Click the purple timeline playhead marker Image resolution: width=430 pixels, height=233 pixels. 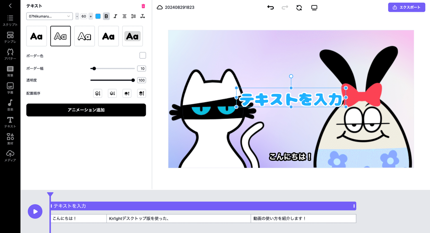coord(50,195)
